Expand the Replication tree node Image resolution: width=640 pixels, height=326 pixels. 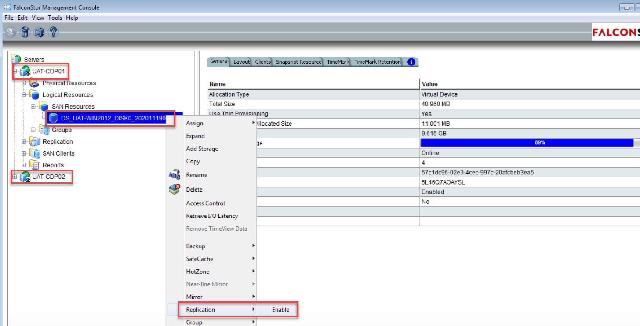pyautogui.click(x=23, y=141)
